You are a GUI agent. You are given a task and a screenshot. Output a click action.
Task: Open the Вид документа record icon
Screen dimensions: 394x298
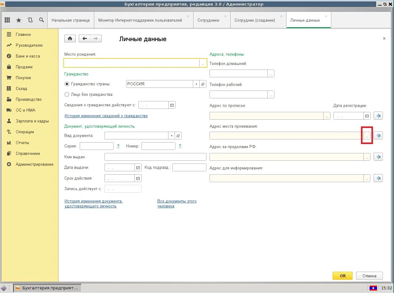178,136
